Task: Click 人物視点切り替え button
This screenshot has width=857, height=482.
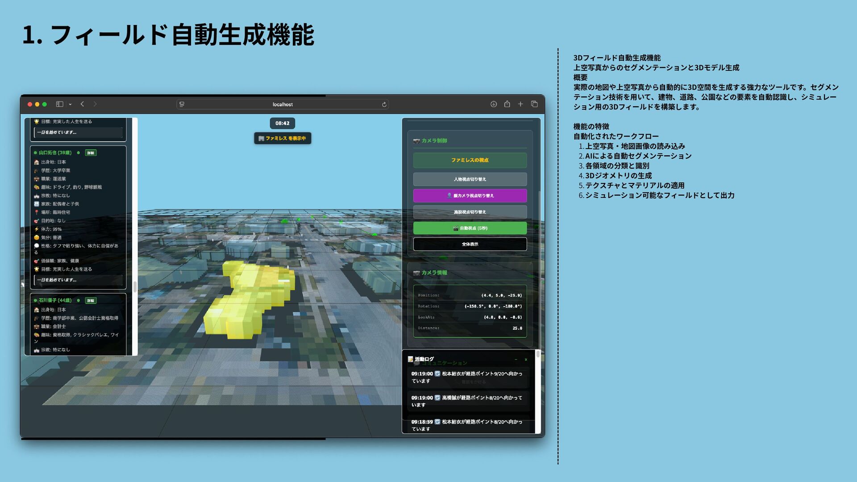Action: click(x=470, y=179)
